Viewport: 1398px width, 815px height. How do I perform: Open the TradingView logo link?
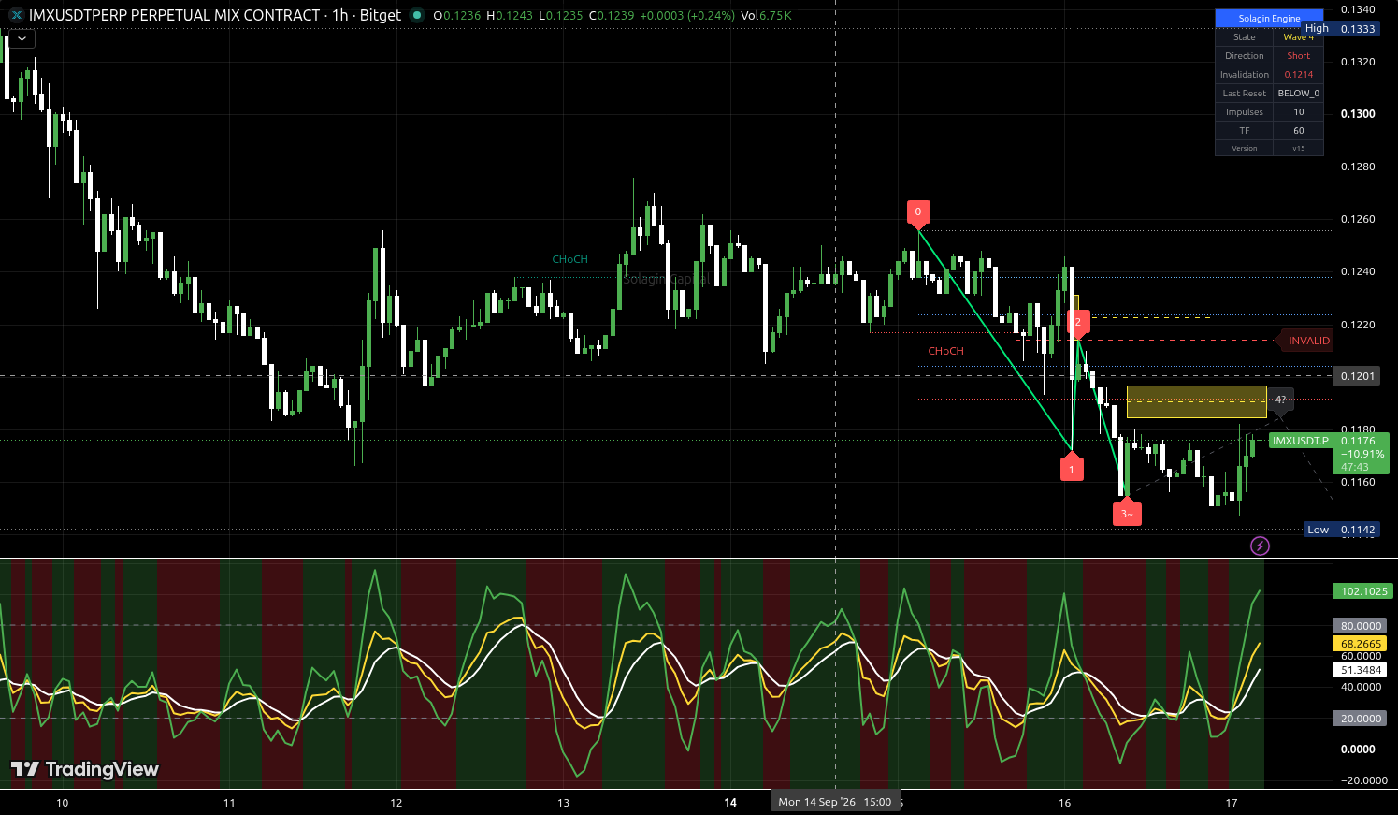pyautogui.click(x=85, y=769)
